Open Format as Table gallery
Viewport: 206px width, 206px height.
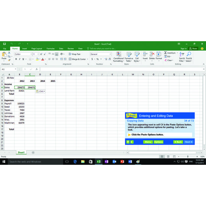pos(129,57)
